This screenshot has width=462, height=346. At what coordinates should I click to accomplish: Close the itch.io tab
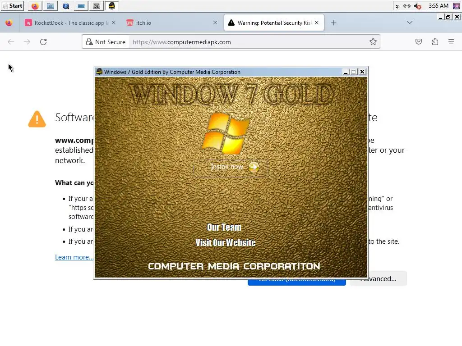[215, 23]
